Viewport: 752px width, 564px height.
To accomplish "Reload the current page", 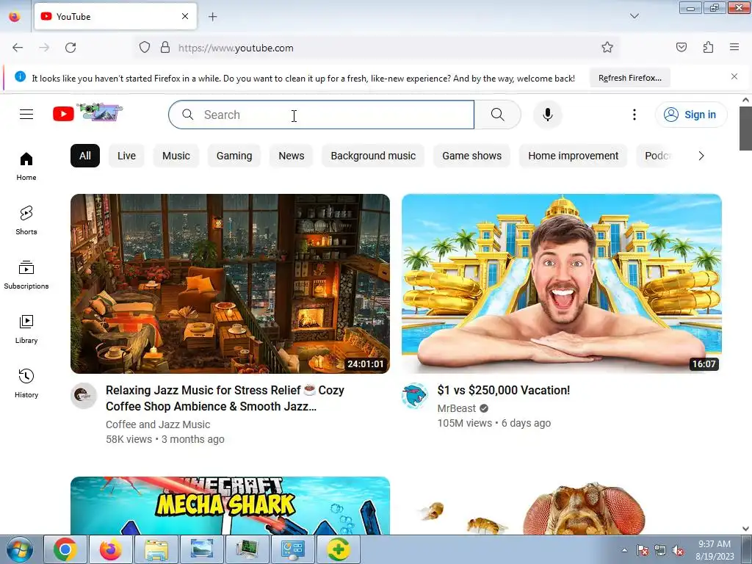I will point(70,48).
